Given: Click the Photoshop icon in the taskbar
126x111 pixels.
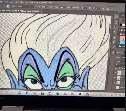Looking at the screenshot, I should [x=80, y=94].
